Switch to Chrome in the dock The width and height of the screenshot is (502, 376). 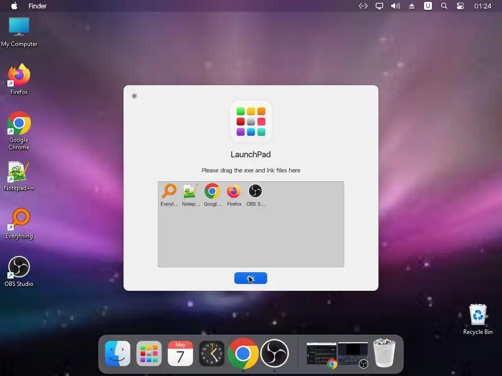(243, 353)
